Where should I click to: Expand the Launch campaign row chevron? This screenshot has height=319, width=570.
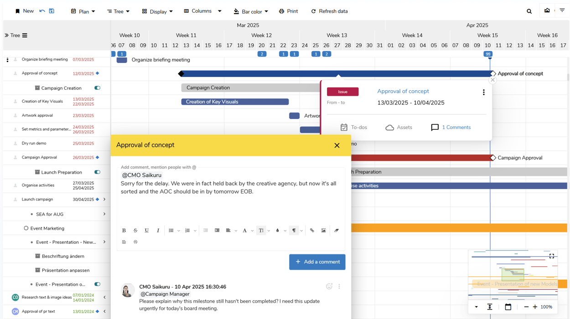[x=104, y=200]
